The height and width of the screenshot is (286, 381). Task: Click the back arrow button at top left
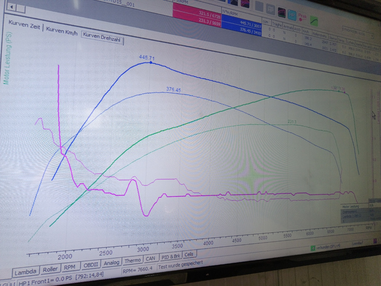12,7
